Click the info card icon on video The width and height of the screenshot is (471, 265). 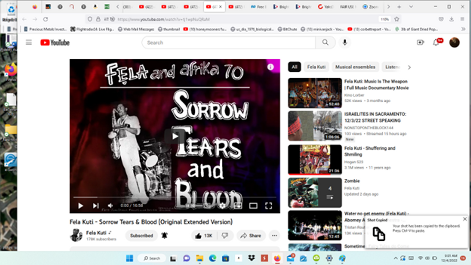click(x=270, y=67)
